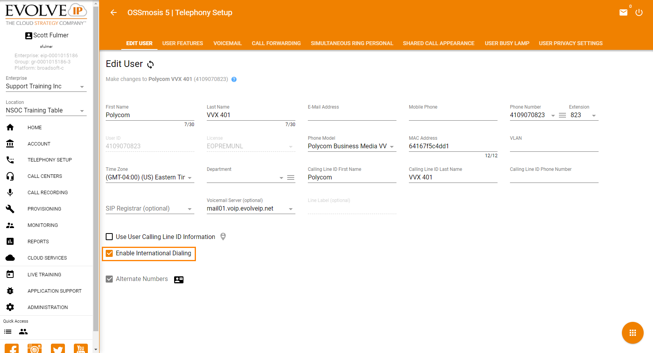This screenshot has height=353, width=653.
Task: Open the Call Forwarding tab
Action: click(276, 43)
